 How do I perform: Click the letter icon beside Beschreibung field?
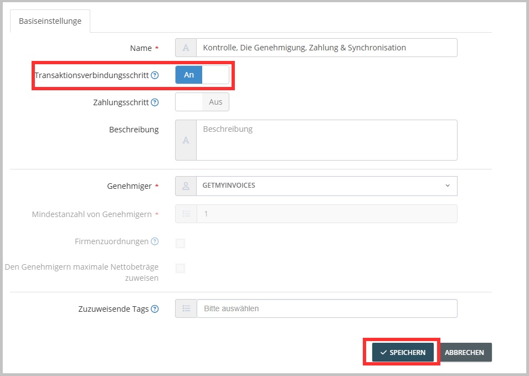[186, 140]
